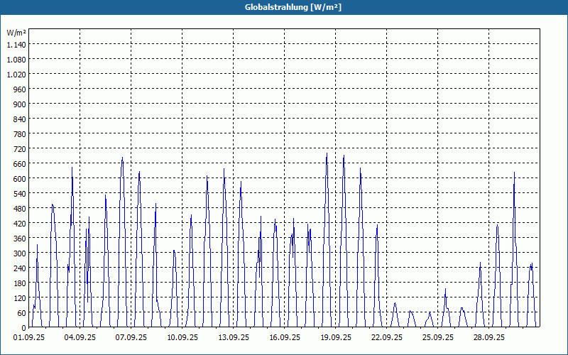Select the 13.09.25 date label
Viewport: 568px width, 355px height.
coord(234,338)
